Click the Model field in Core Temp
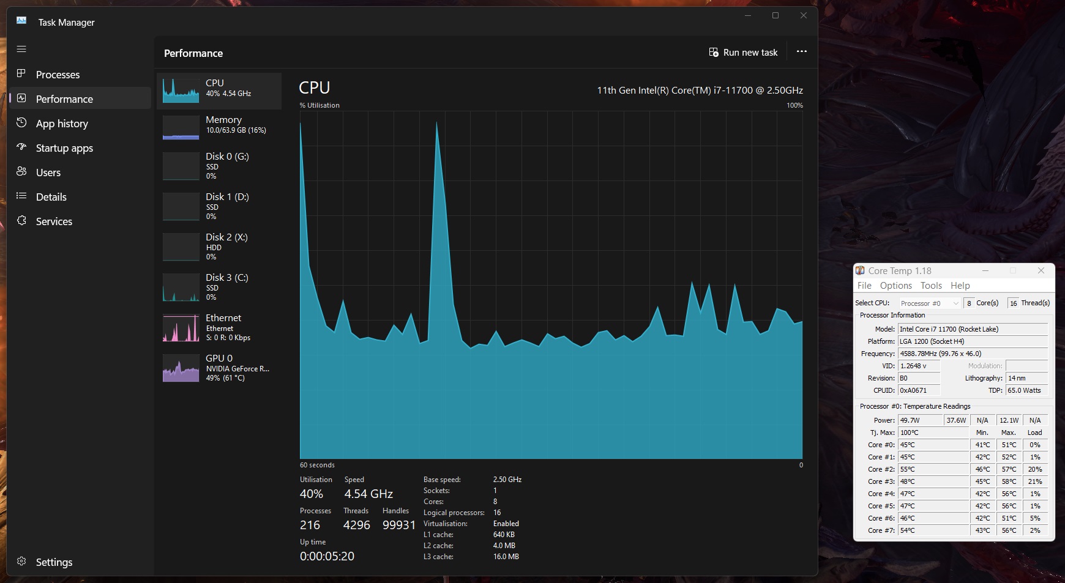This screenshot has height=583, width=1065. tap(973, 329)
